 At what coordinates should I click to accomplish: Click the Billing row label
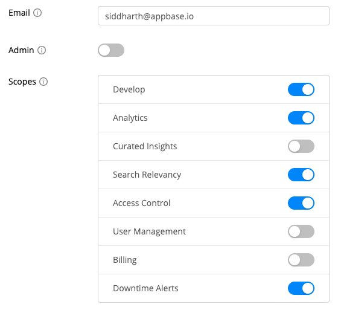pyautogui.click(x=125, y=260)
